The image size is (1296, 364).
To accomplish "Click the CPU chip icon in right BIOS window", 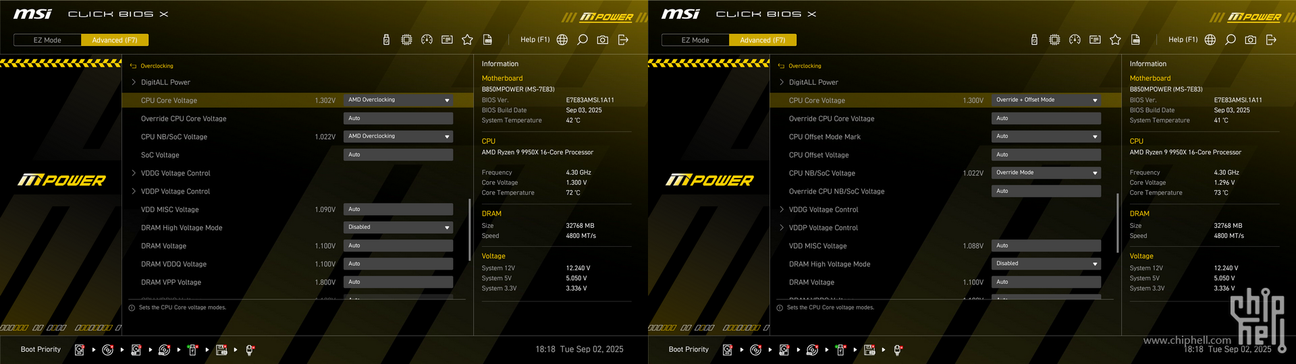I will (x=1054, y=40).
